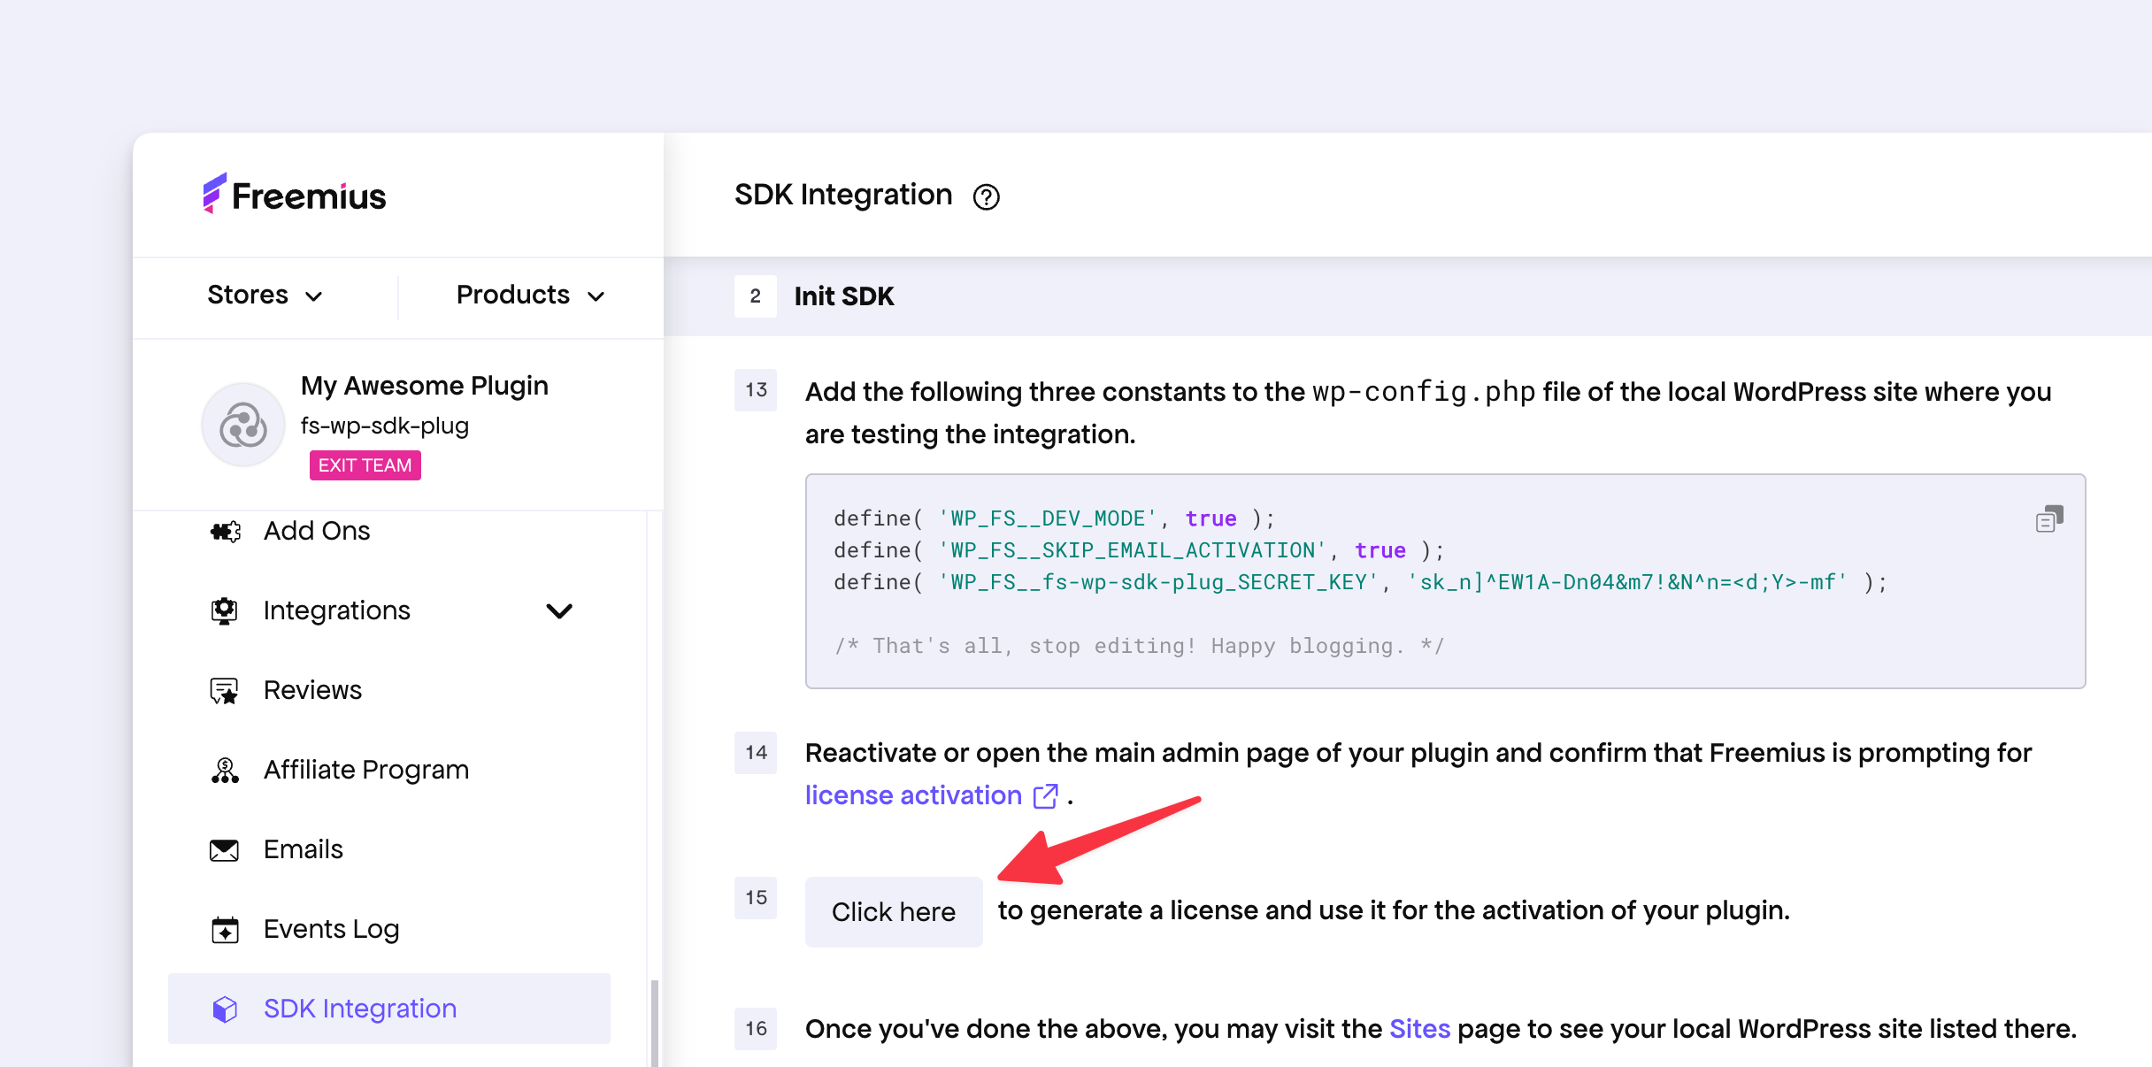Click the 'Click here' generate license button
Image resolution: width=2152 pixels, height=1067 pixels.
click(893, 911)
